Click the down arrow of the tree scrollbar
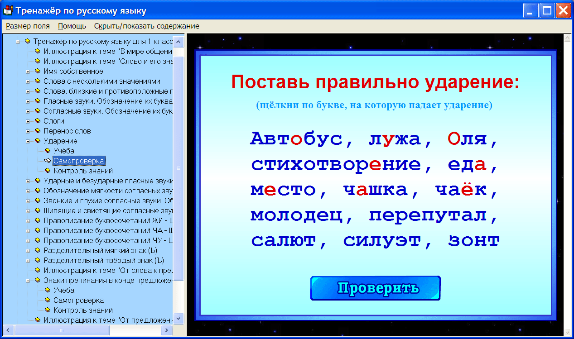The image size is (574, 339). point(179,319)
